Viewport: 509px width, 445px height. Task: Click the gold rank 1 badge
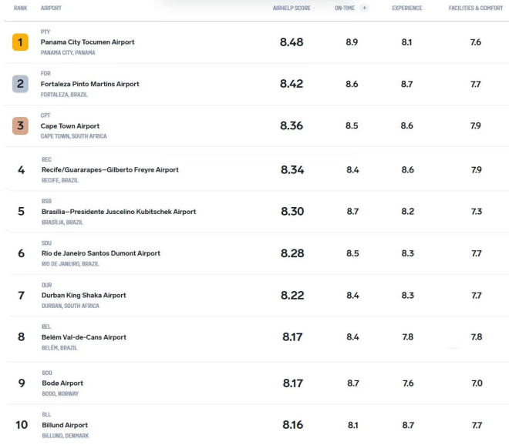coord(20,42)
